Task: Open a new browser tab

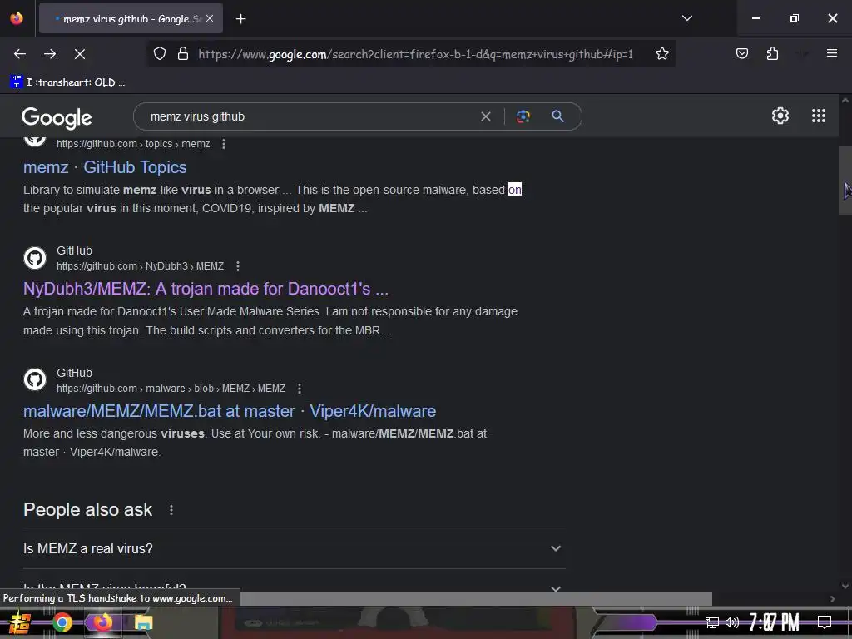Action: (x=240, y=19)
